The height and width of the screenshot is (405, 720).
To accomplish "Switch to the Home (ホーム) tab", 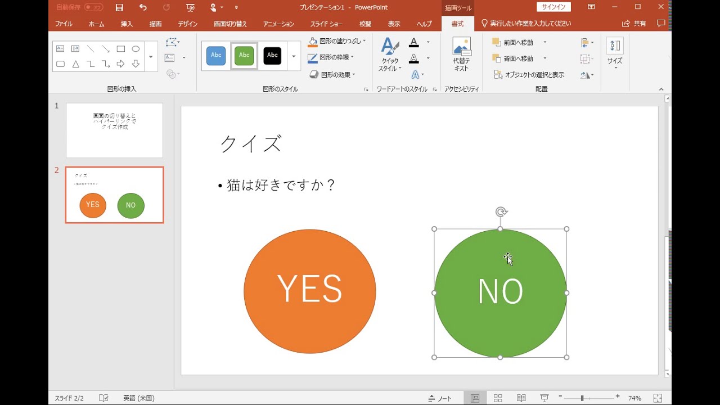I will point(96,24).
